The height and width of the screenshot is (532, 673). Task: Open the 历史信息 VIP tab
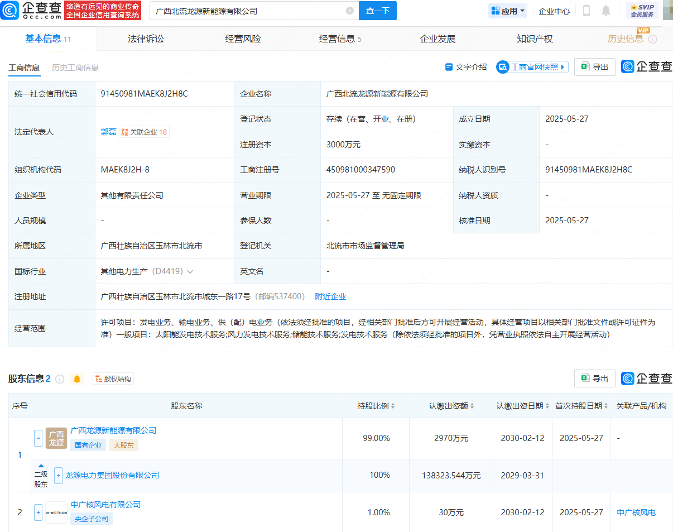625,39
